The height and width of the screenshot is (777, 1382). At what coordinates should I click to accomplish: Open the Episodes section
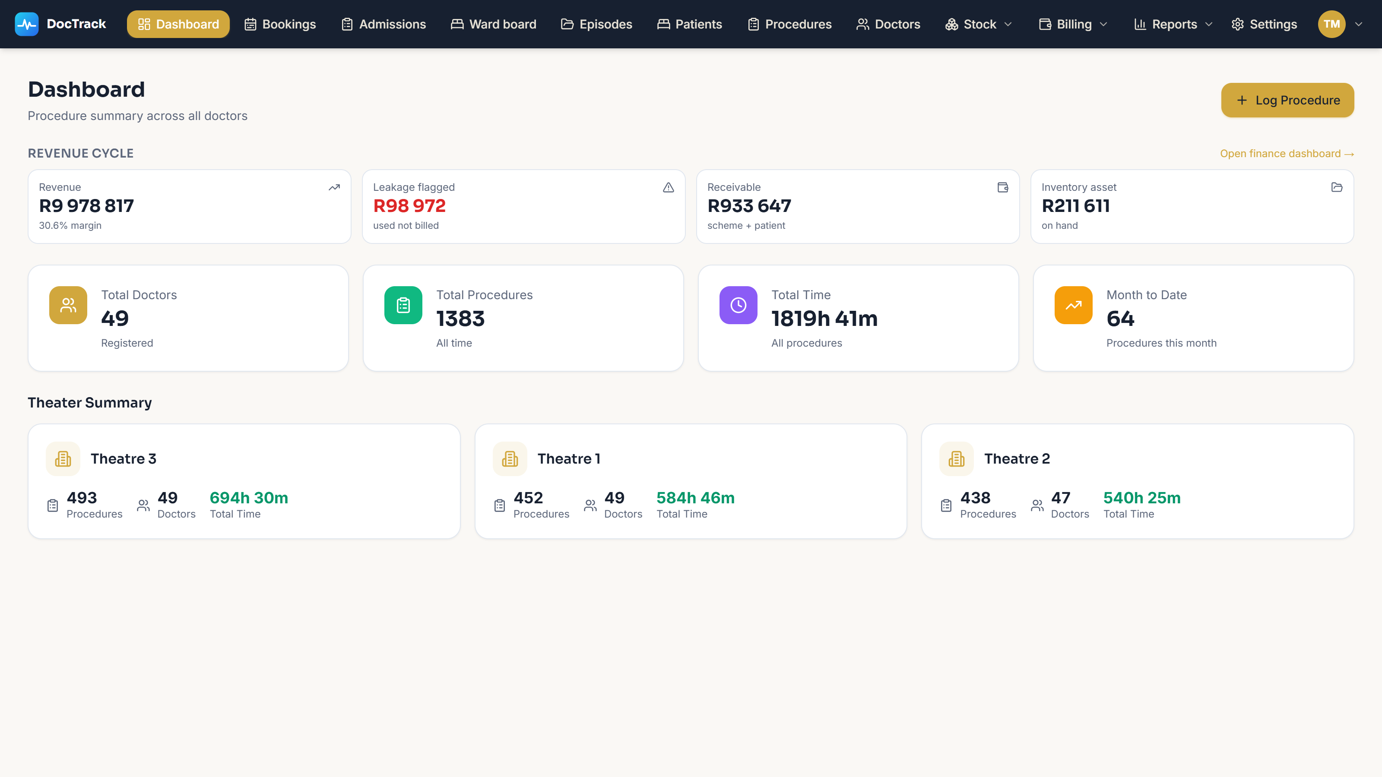596,24
